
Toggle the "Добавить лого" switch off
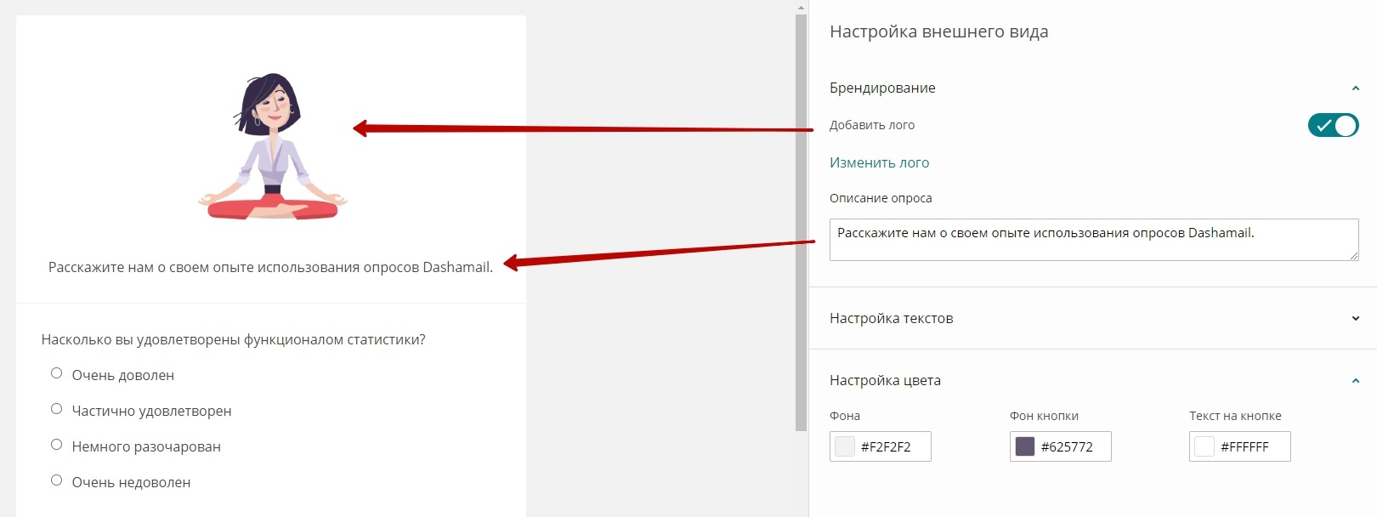pos(1332,125)
